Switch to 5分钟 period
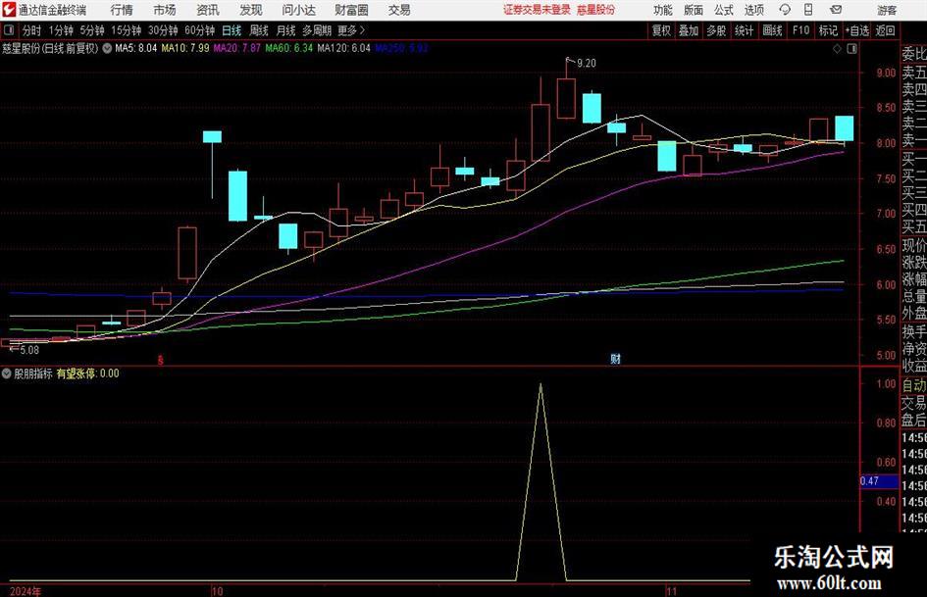Image resolution: width=927 pixels, height=597 pixels. 91,30
